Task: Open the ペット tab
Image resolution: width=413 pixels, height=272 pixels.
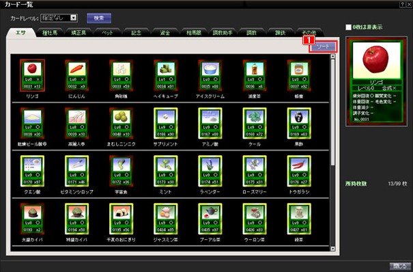Action: (107, 32)
